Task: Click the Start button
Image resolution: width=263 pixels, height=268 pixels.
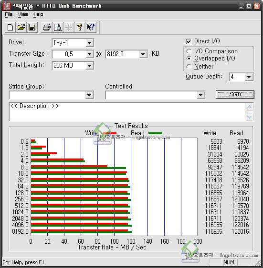Action: tap(235, 95)
